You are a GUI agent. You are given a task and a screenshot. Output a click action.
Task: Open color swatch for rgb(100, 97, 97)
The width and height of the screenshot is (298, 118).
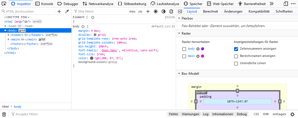92,58
